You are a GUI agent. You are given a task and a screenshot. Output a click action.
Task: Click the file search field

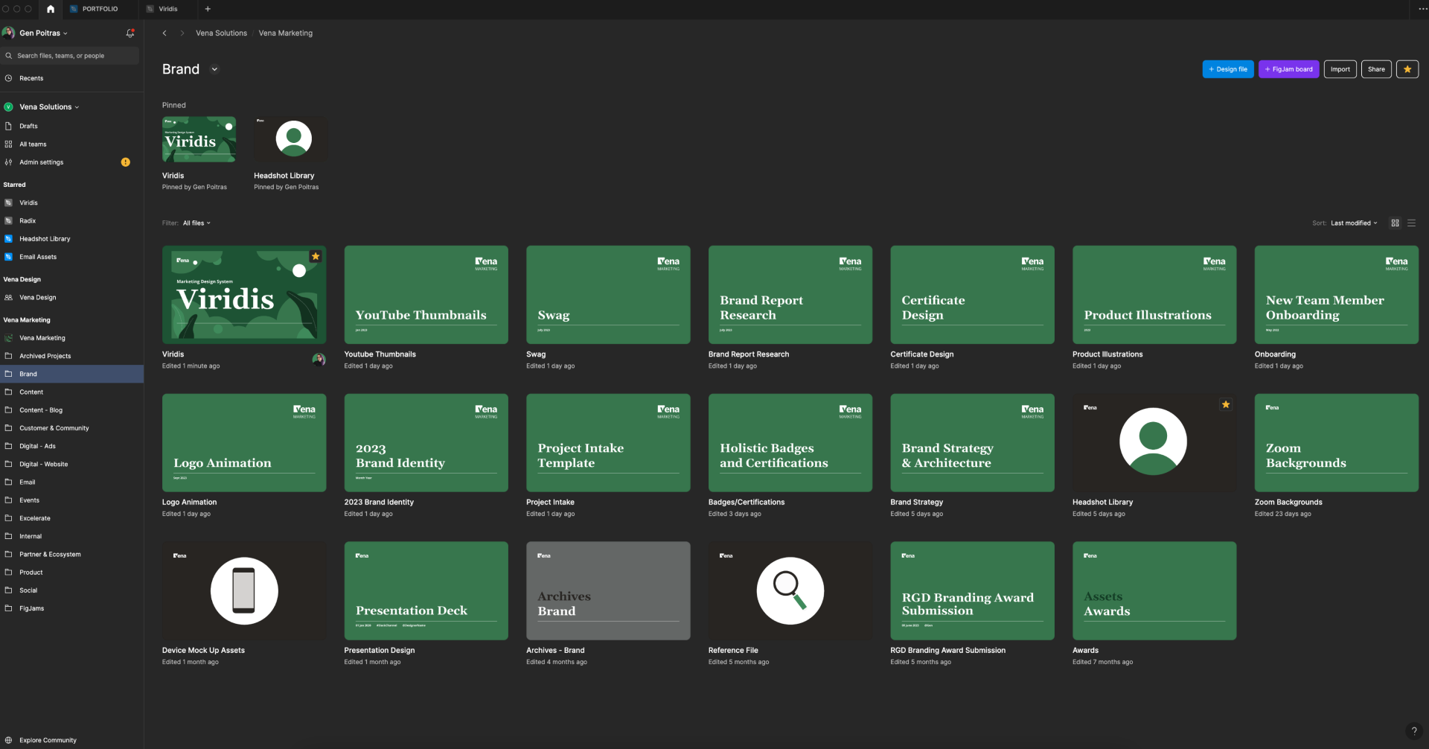70,56
